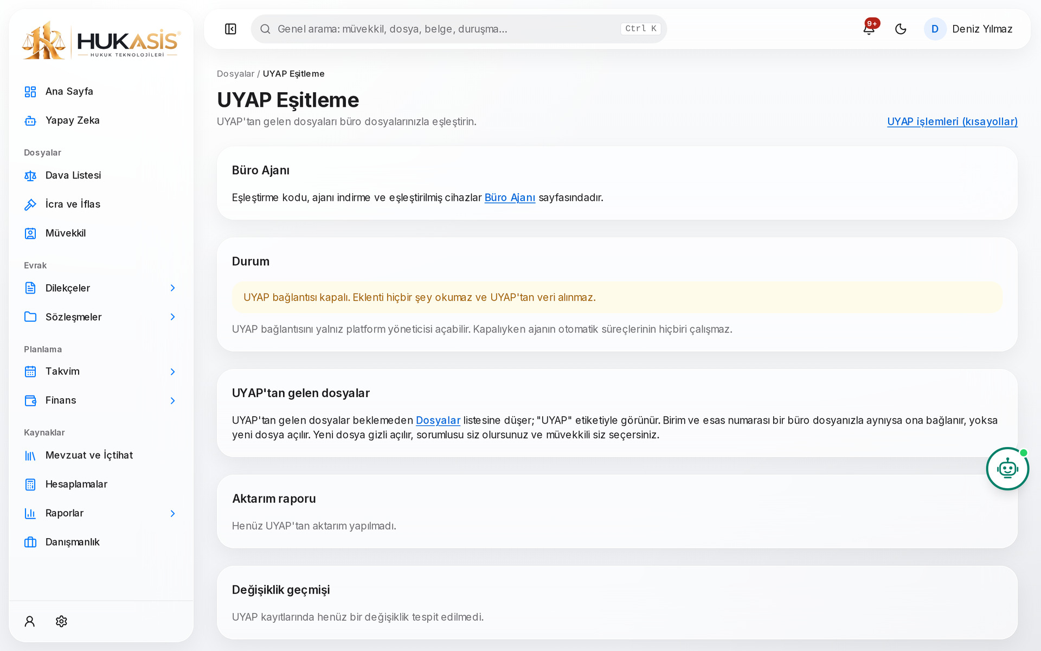Follow the UYAP işlemleri (kısayollar) link
This screenshot has height=651, width=1041.
952,122
